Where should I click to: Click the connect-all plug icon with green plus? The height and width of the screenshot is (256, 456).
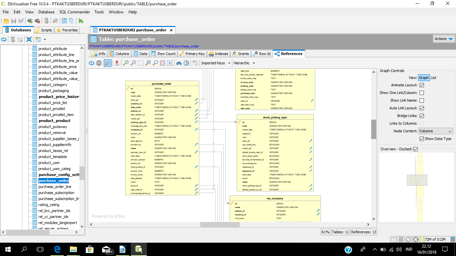(30, 21)
